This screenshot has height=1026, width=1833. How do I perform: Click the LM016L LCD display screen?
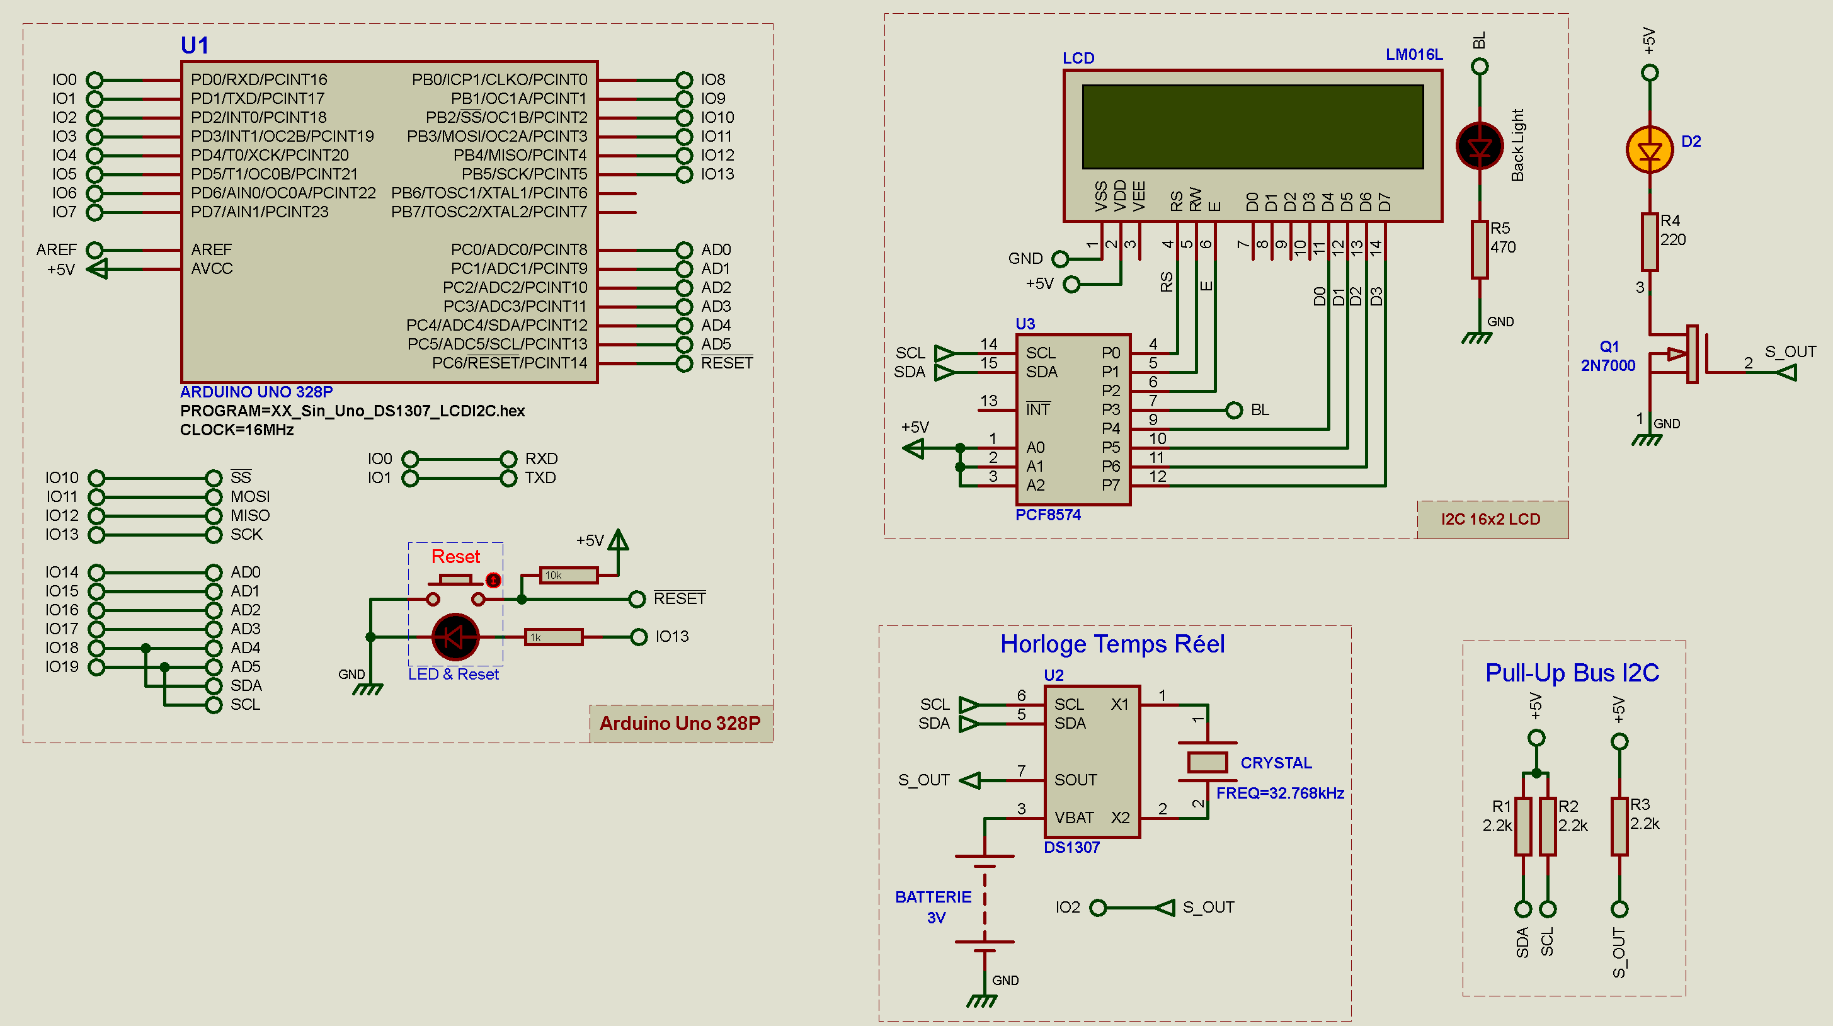pyautogui.click(x=1252, y=127)
